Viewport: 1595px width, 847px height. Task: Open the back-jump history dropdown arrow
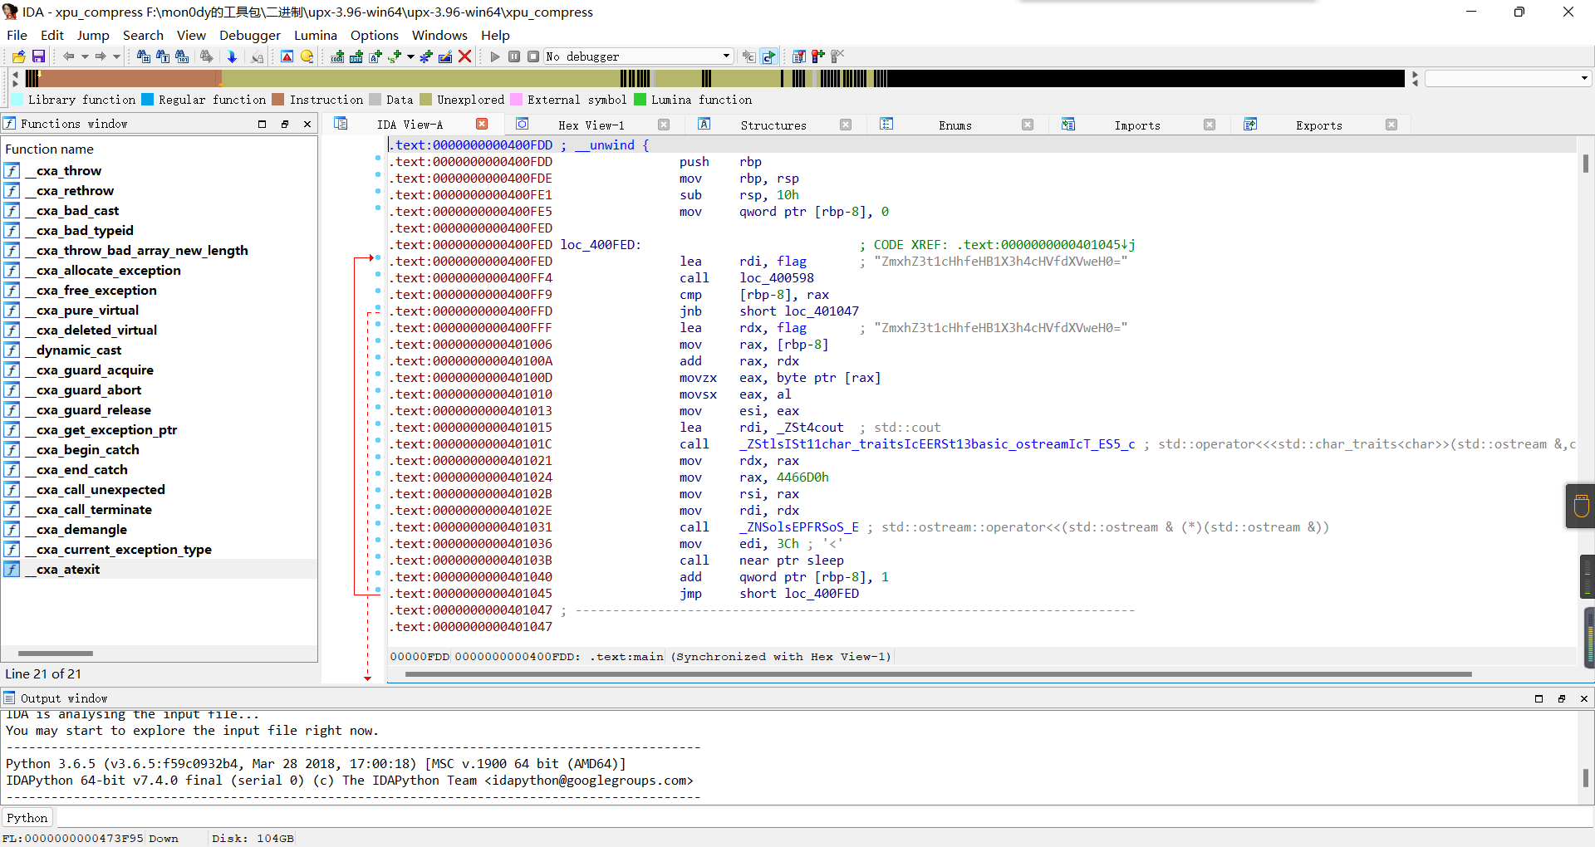pos(85,56)
